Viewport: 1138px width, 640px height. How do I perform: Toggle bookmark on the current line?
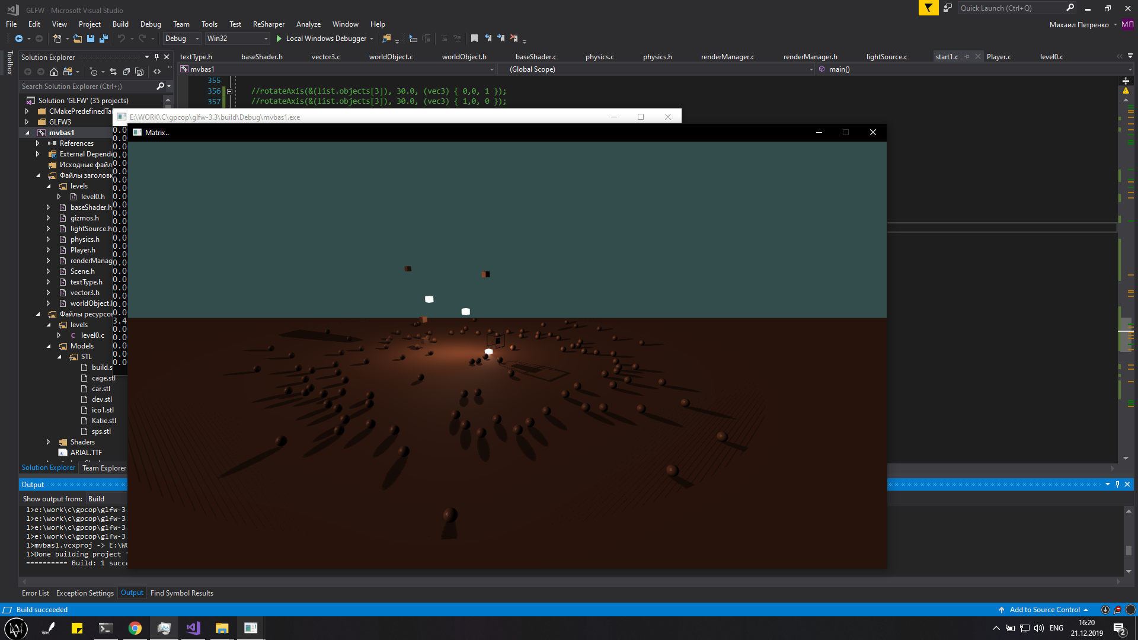tap(474, 39)
